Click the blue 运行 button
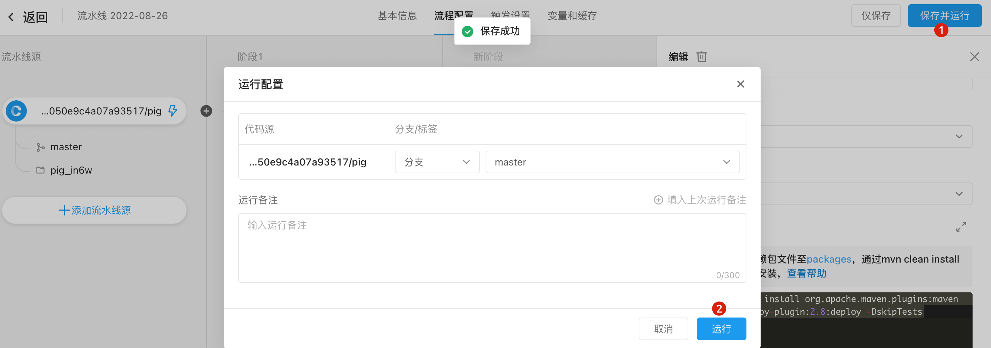The height and width of the screenshot is (348, 991). click(x=721, y=329)
